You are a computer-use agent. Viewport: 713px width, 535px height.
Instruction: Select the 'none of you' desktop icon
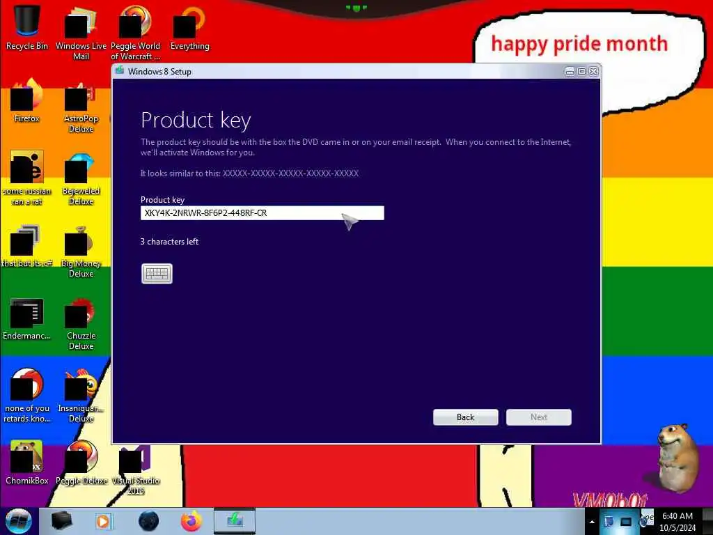(27, 396)
